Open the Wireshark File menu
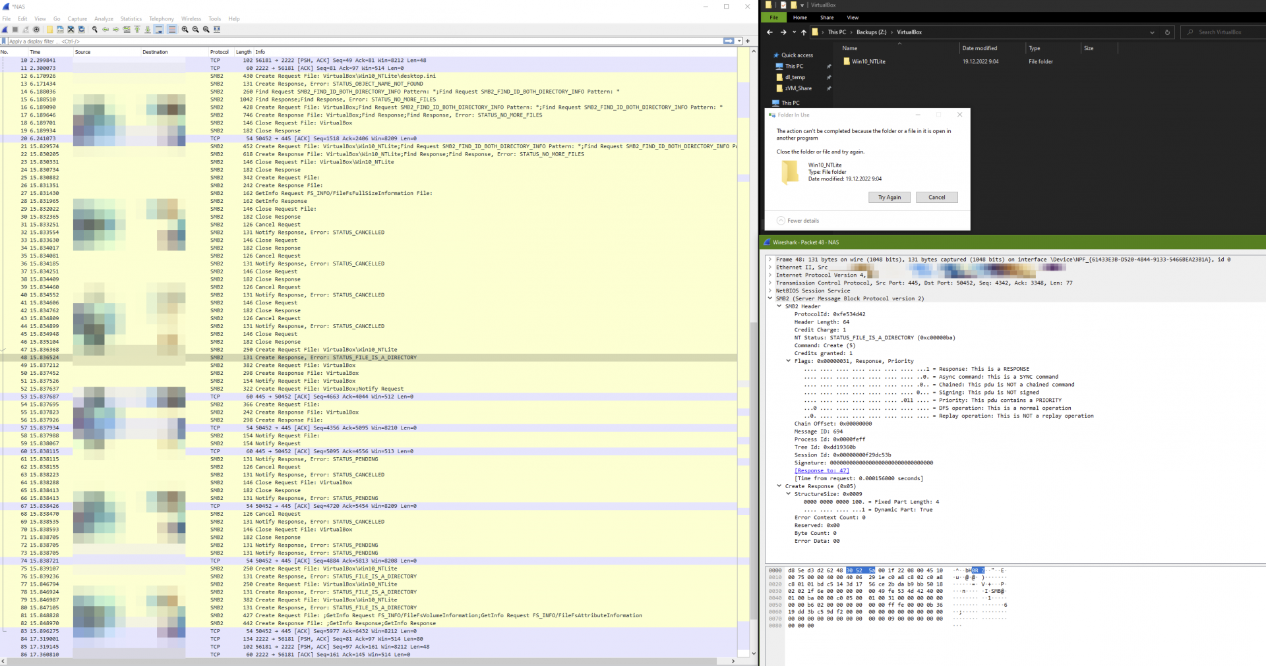Screen dimensions: 1266x666 click(x=7, y=18)
